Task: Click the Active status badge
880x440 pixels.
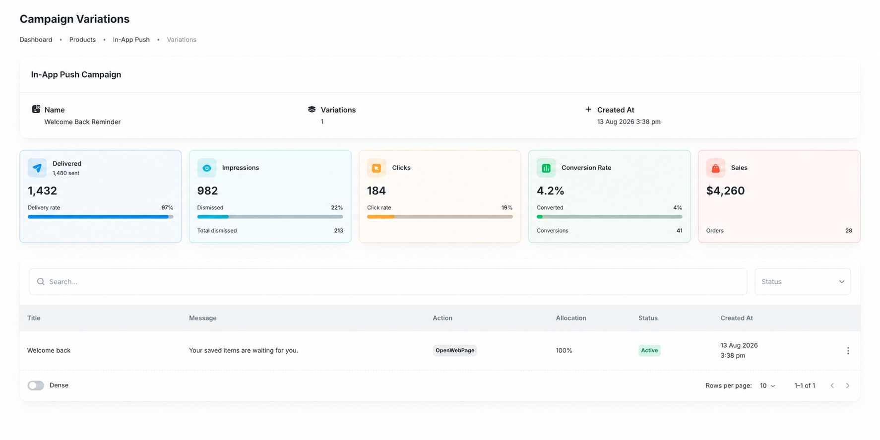Action: click(x=649, y=350)
